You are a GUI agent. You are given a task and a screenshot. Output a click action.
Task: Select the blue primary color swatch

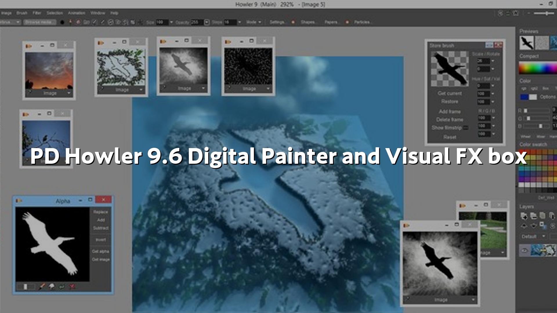click(524, 97)
